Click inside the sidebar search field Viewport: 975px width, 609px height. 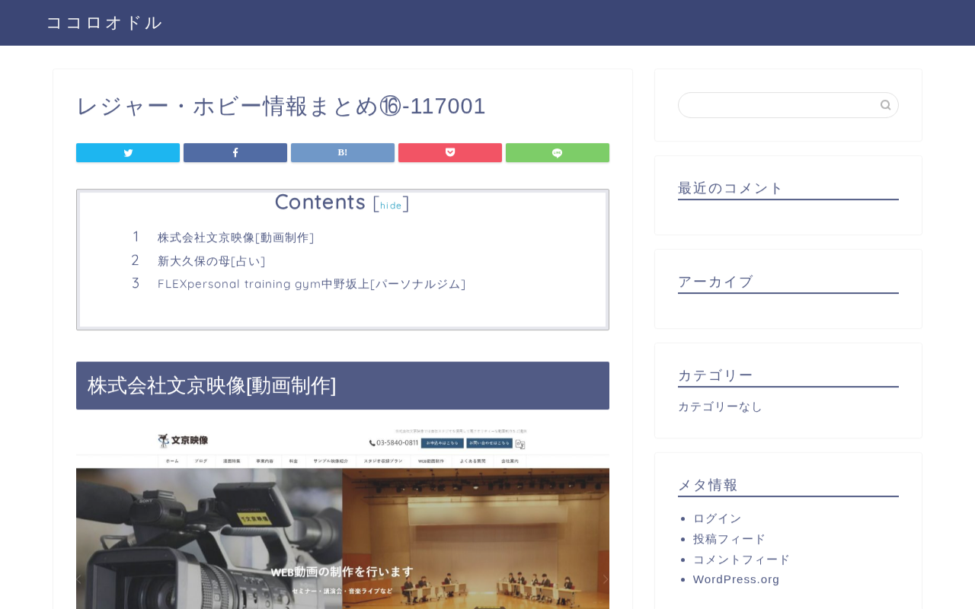tap(778, 105)
